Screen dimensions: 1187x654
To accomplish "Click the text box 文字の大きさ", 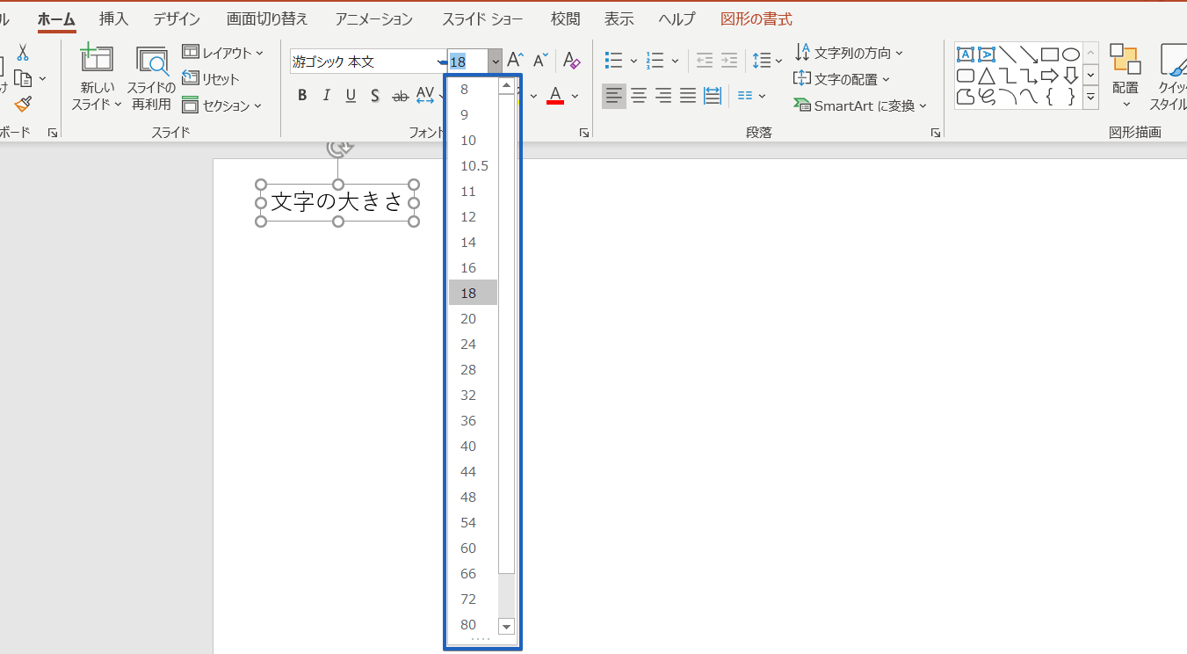I will tap(337, 202).
